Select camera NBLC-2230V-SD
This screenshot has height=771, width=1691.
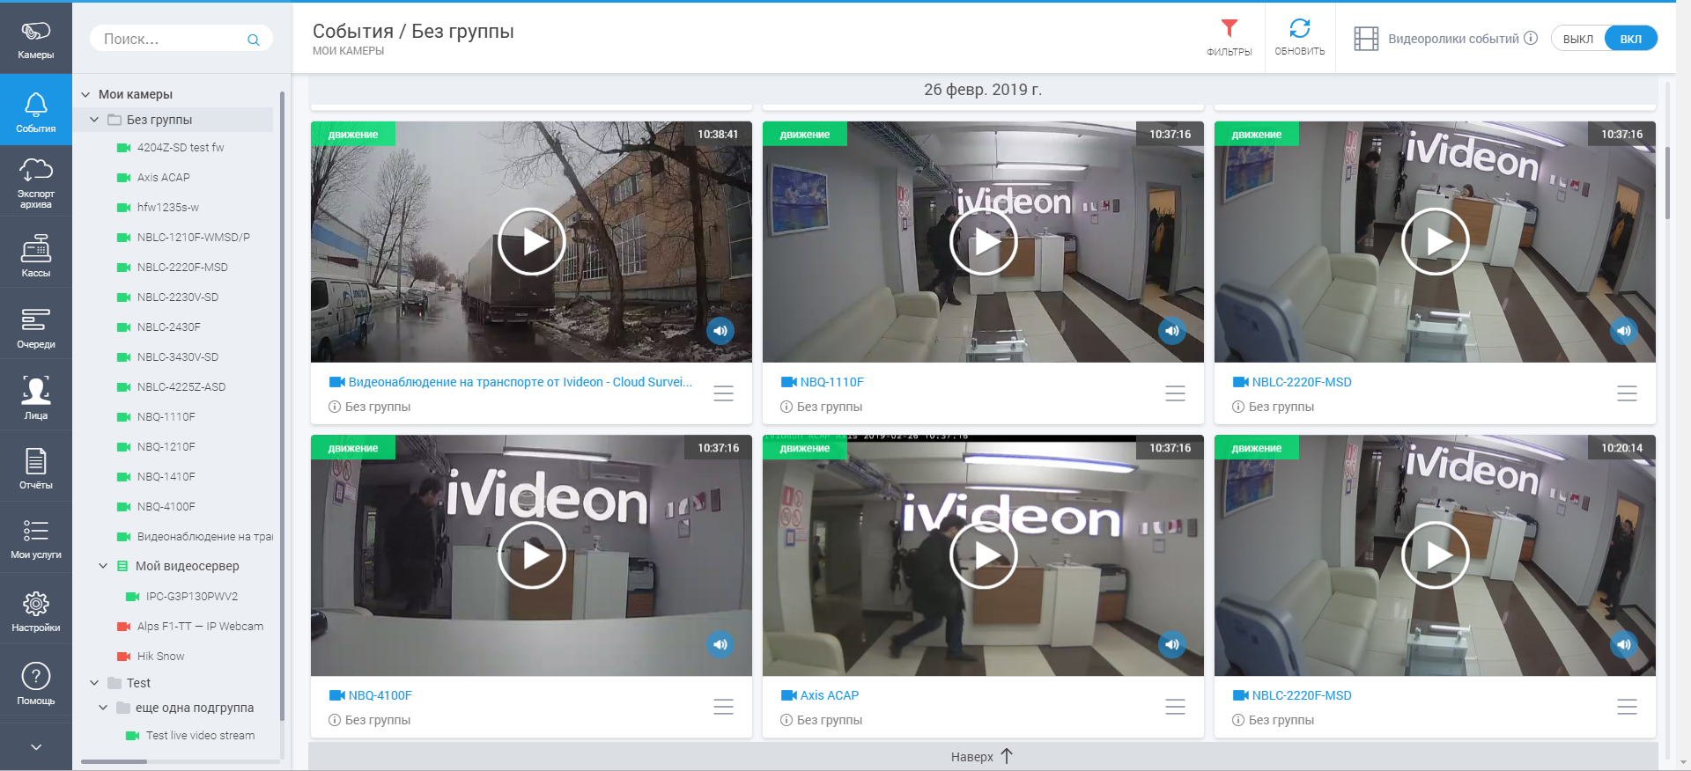click(x=178, y=297)
